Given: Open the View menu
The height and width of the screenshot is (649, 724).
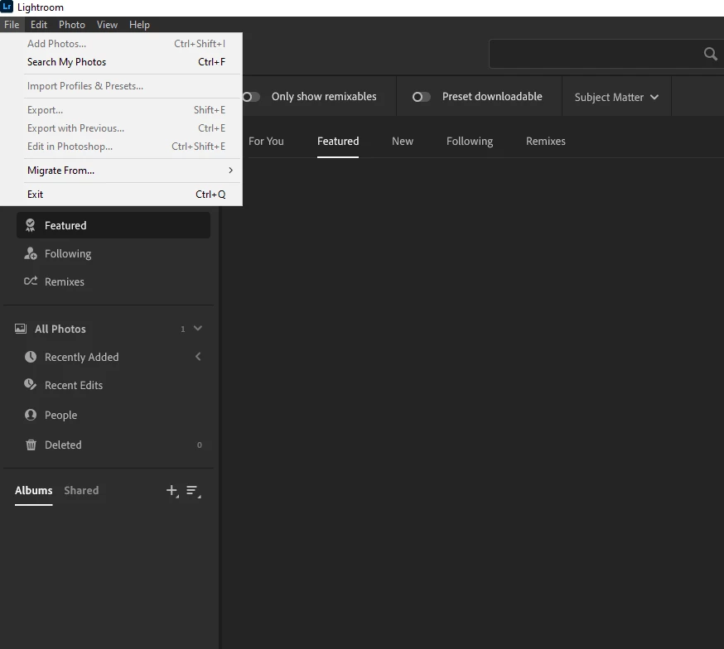Looking at the screenshot, I should [x=107, y=25].
